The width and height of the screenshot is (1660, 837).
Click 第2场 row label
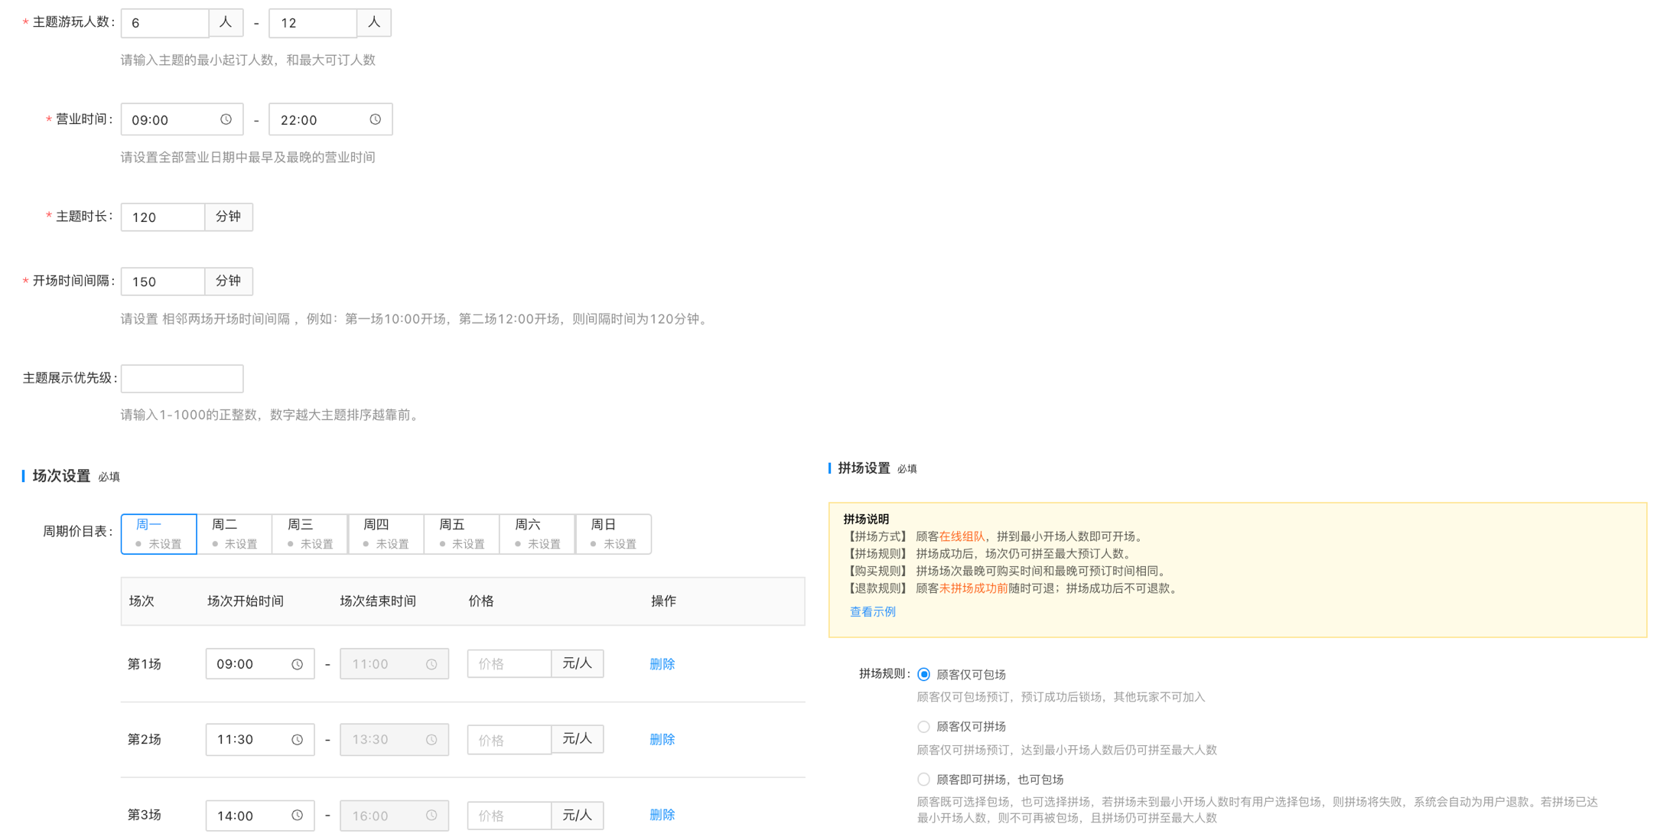pos(145,740)
